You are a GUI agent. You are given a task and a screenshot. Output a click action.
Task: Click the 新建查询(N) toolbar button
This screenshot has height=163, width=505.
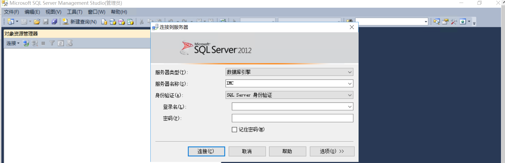[x=80, y=22]
